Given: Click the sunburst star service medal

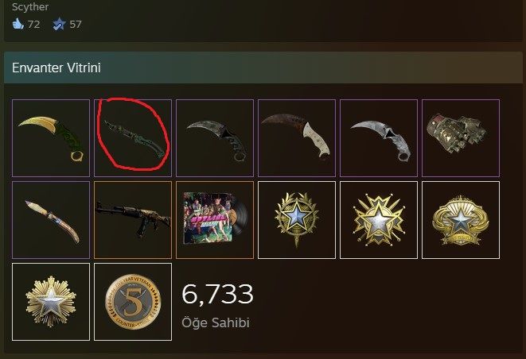Looking at the screenshot, I should tap(51, 302).
